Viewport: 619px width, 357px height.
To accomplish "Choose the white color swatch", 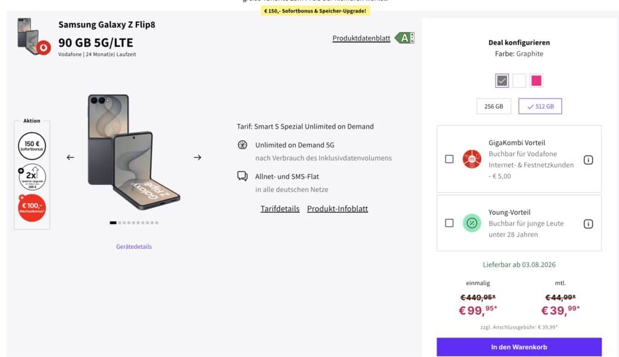I will 519,80.
